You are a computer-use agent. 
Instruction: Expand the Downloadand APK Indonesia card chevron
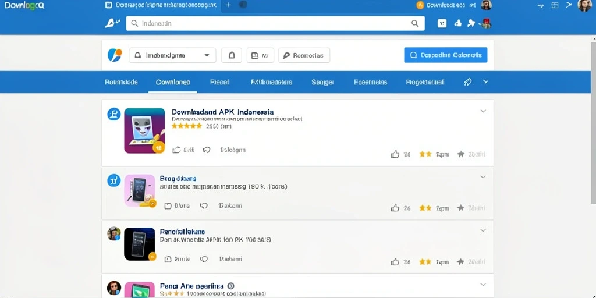pos(483,111)
